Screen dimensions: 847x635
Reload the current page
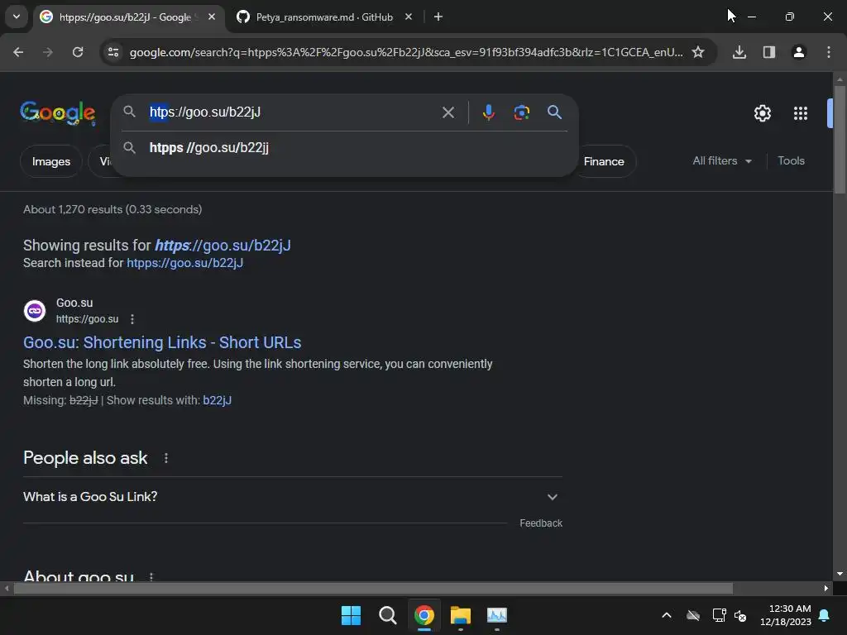(78, 52)
